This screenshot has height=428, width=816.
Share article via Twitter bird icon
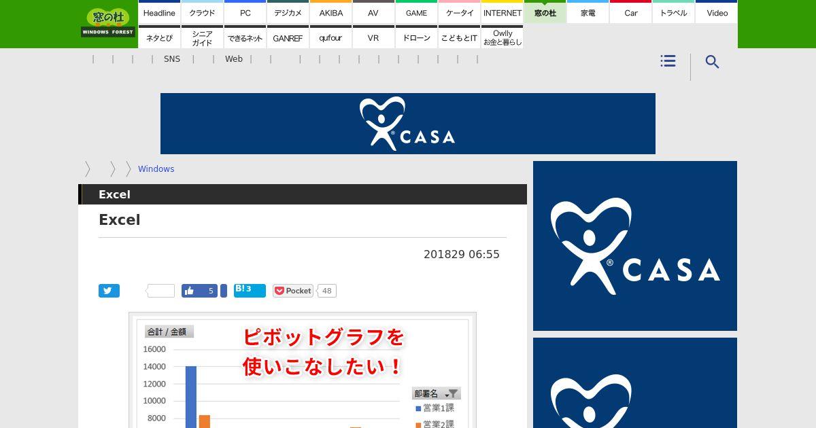click(109, 291)
